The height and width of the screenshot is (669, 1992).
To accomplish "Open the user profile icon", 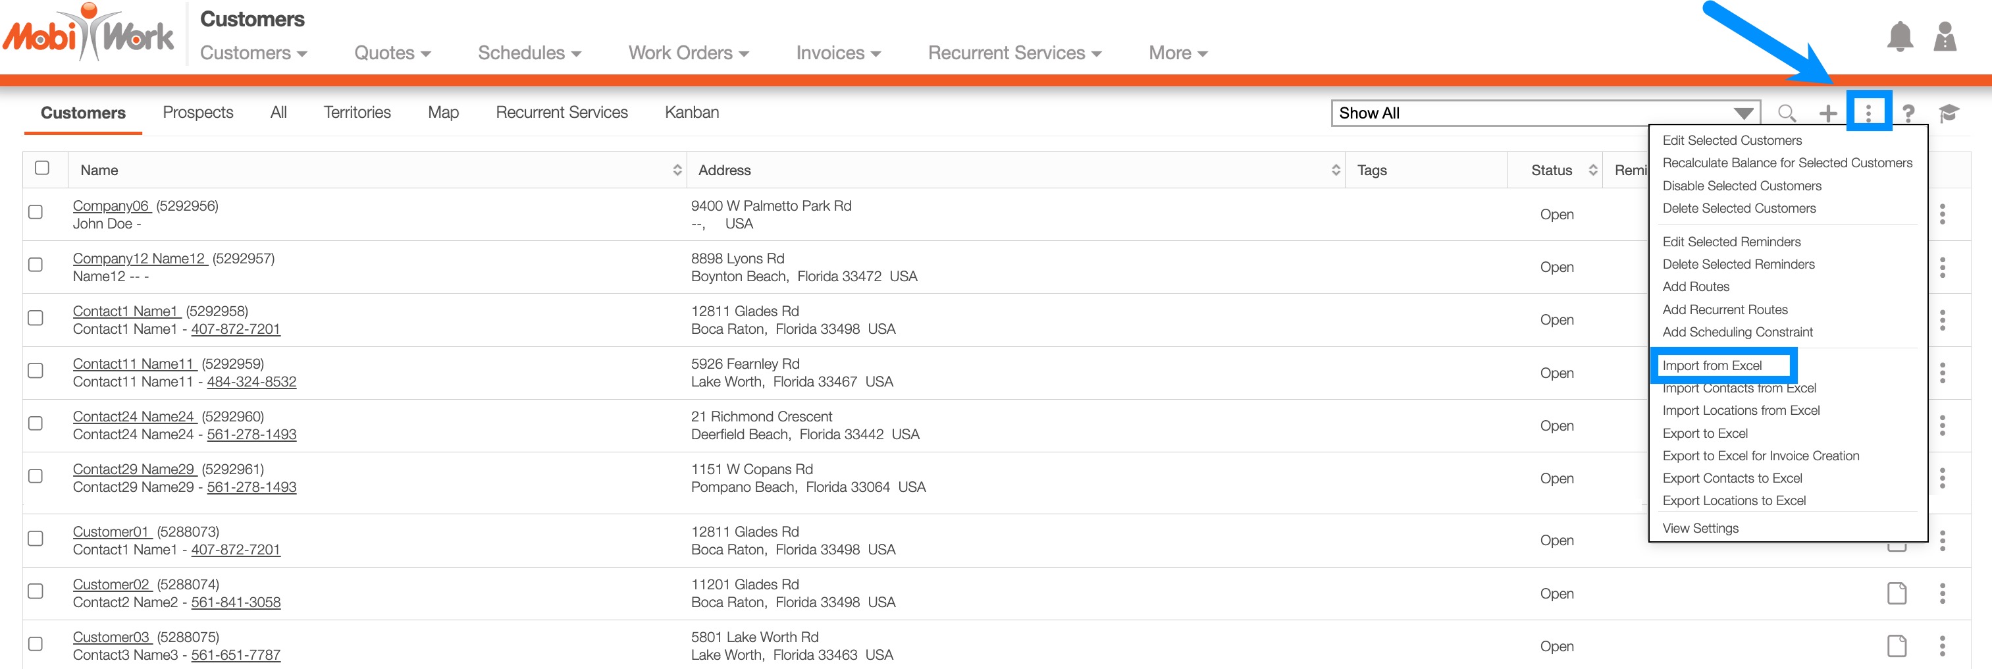I will click(x=1944, y=36).
